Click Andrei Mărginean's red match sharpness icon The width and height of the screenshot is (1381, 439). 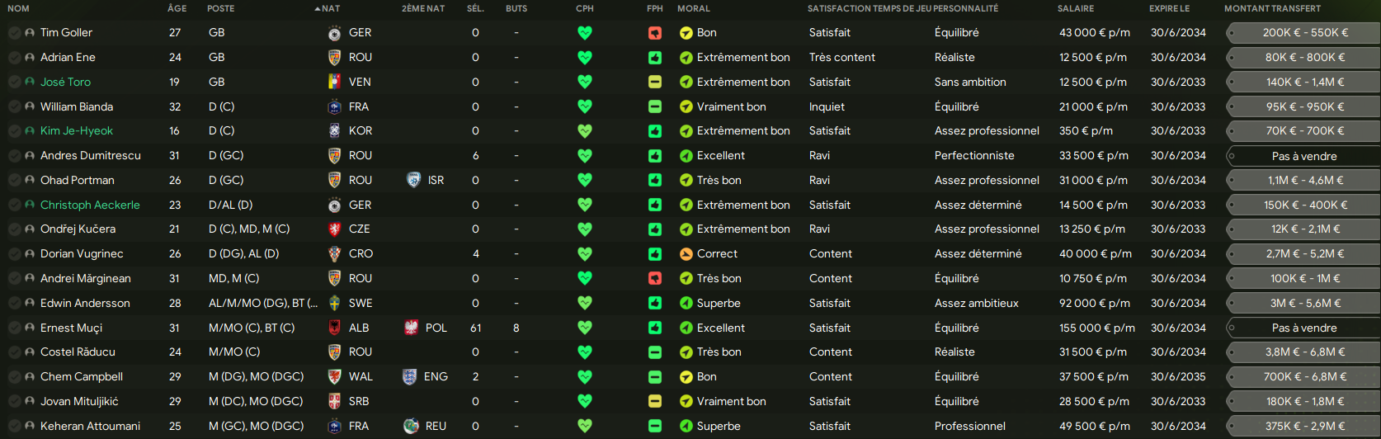[x=654, y=278]
